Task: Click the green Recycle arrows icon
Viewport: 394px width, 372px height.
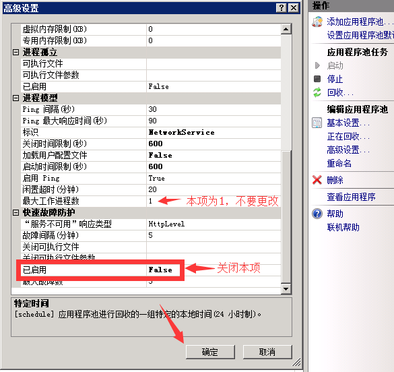Action: point(317,92)
